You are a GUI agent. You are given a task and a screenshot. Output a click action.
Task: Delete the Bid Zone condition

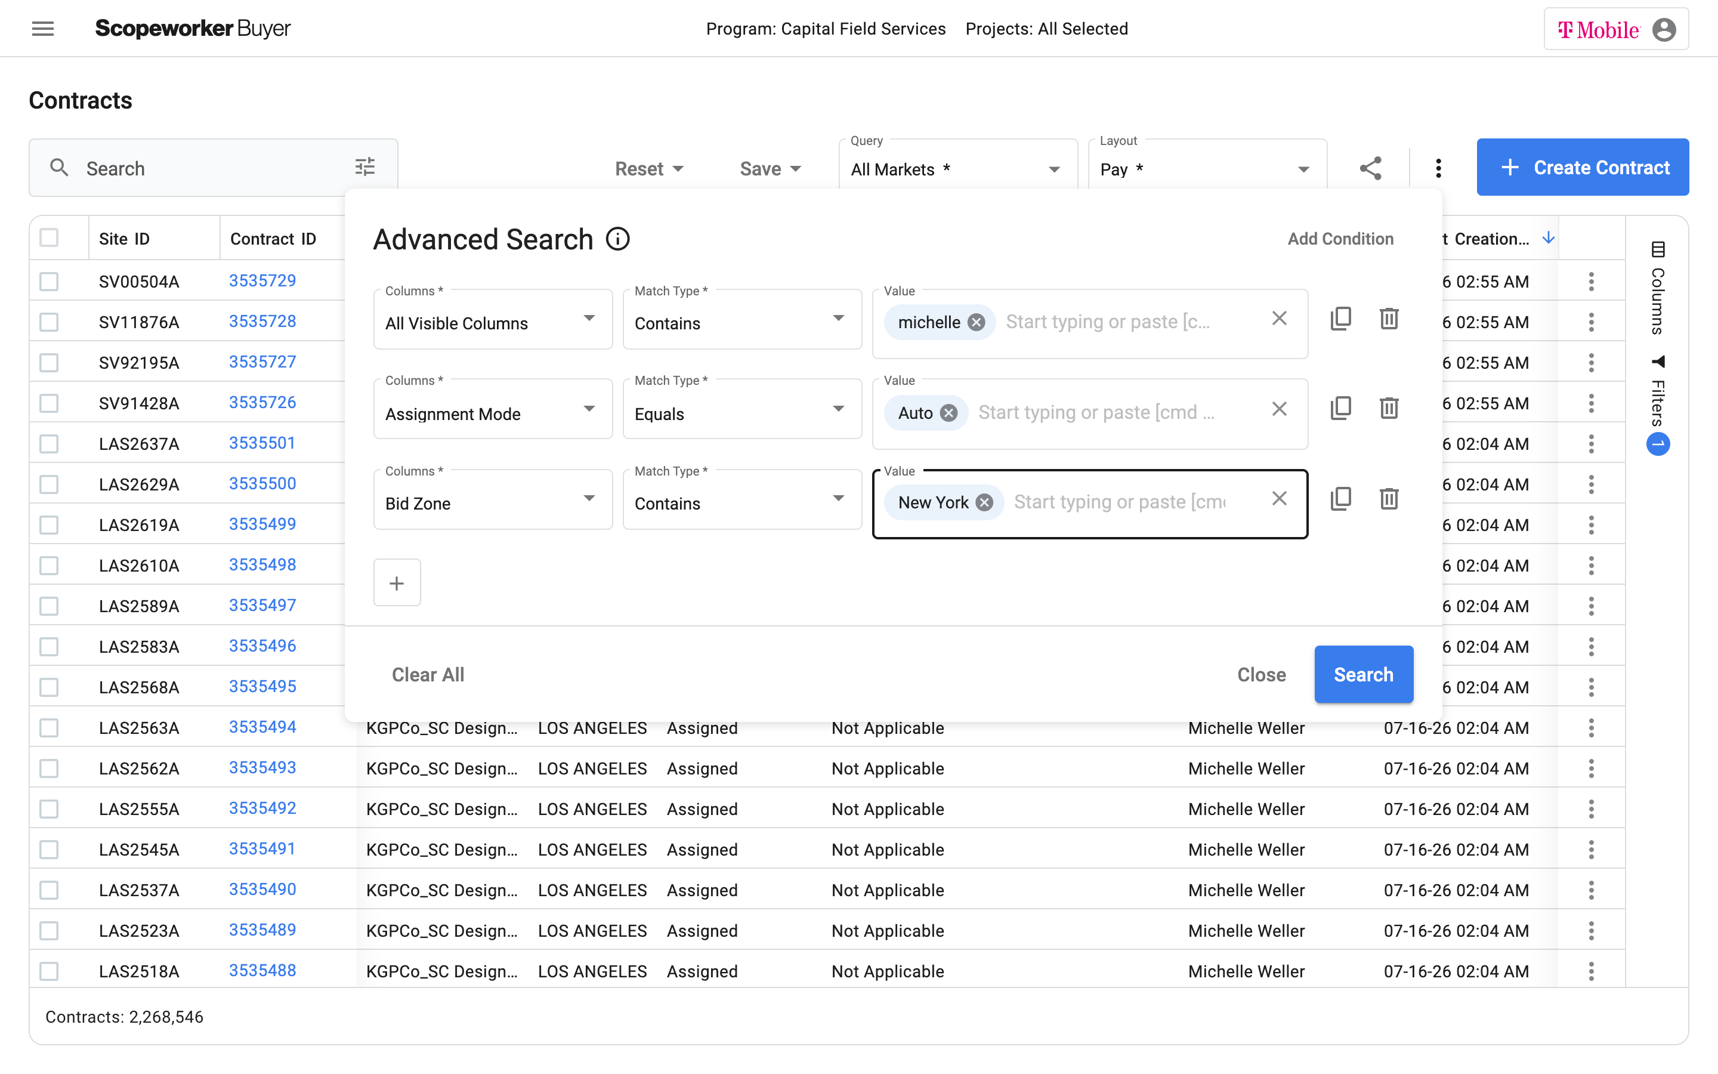pyautogui.click(x=1389, y=499)
